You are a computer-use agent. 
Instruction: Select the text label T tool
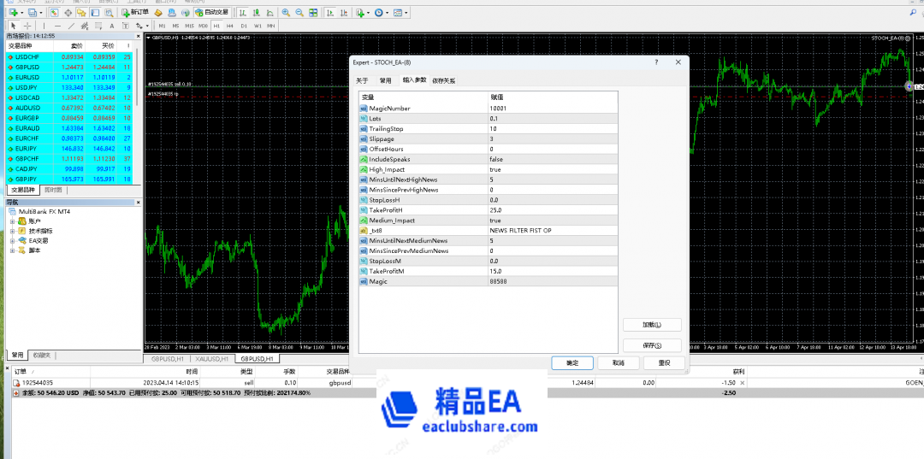tap(126, 26)
